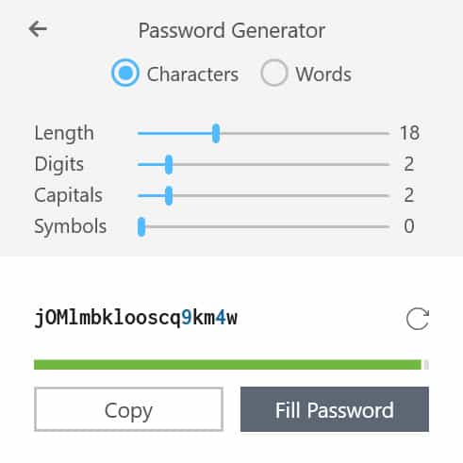Image resolution: width=463 pixels, height=463 pixels.
Task: Copy the generated password
Action: [128, 409]
